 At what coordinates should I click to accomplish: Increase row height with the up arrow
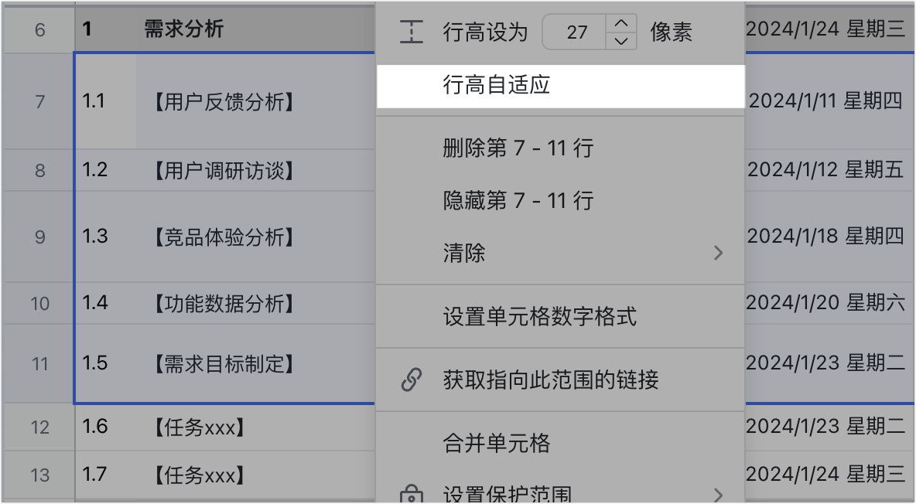click(621, 23)
